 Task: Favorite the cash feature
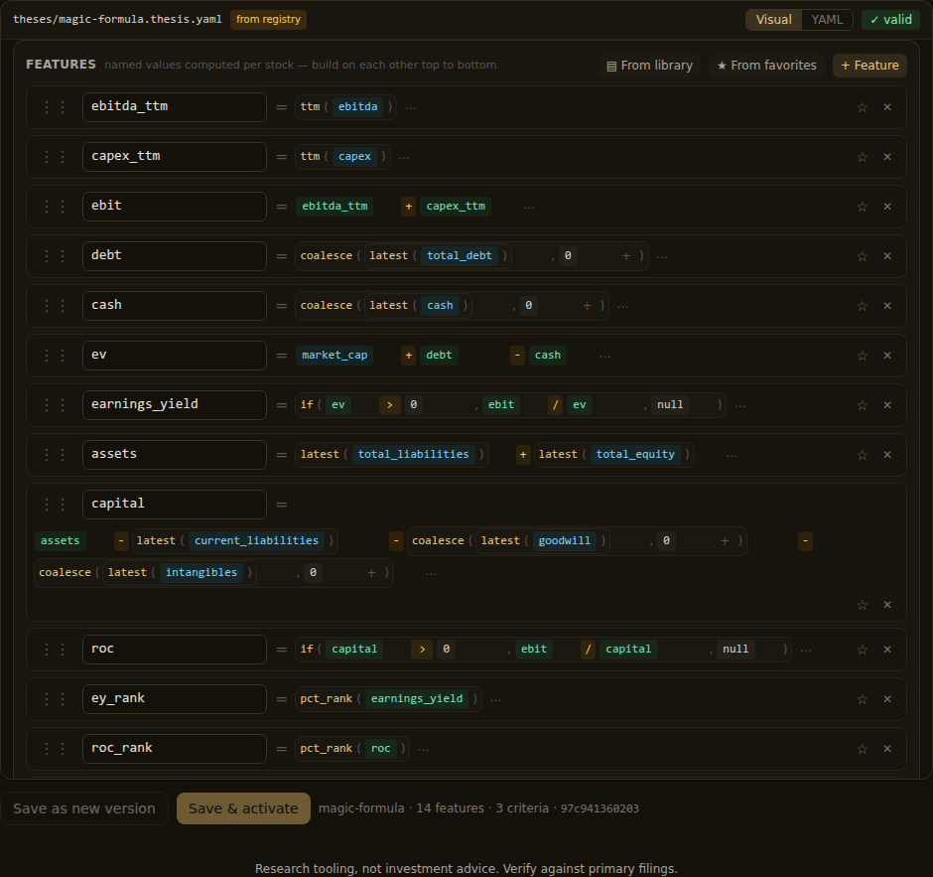(x=862, y=306)
